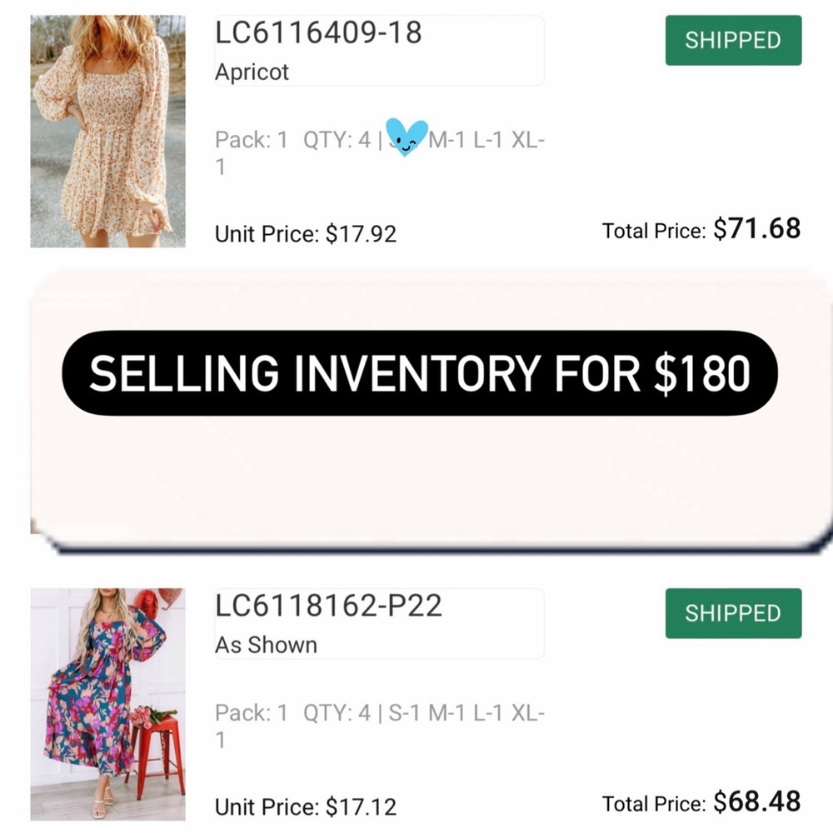The width and height of the screenshot is (833, 833).
Task: Click the SHIPPED badge for LC6118162-P22
Action: [x=733, y=613]
